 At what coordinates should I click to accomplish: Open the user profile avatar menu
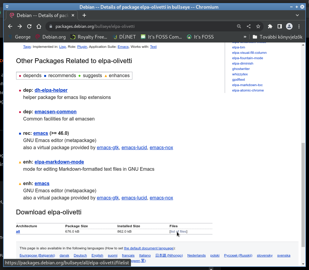[x=289, y=26]
